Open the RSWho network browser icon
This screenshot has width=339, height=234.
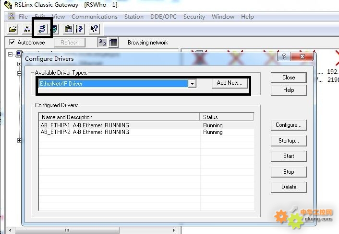[27, 29]
